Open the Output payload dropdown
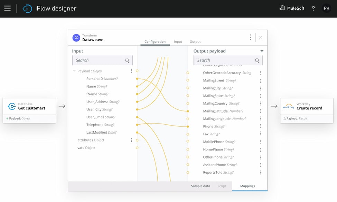The height and width of the screenshot is (202, 337). click(262, 50)
